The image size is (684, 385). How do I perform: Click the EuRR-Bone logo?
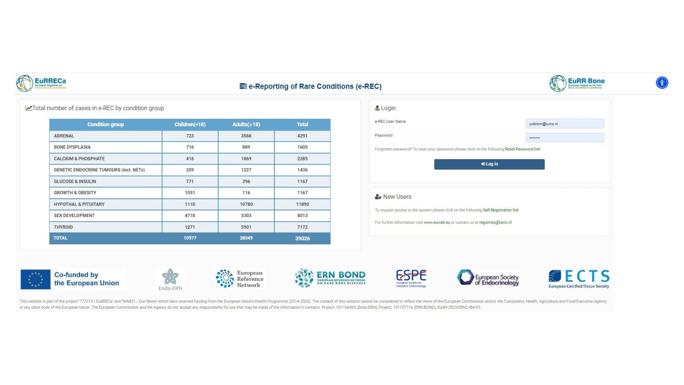point(577,83)
